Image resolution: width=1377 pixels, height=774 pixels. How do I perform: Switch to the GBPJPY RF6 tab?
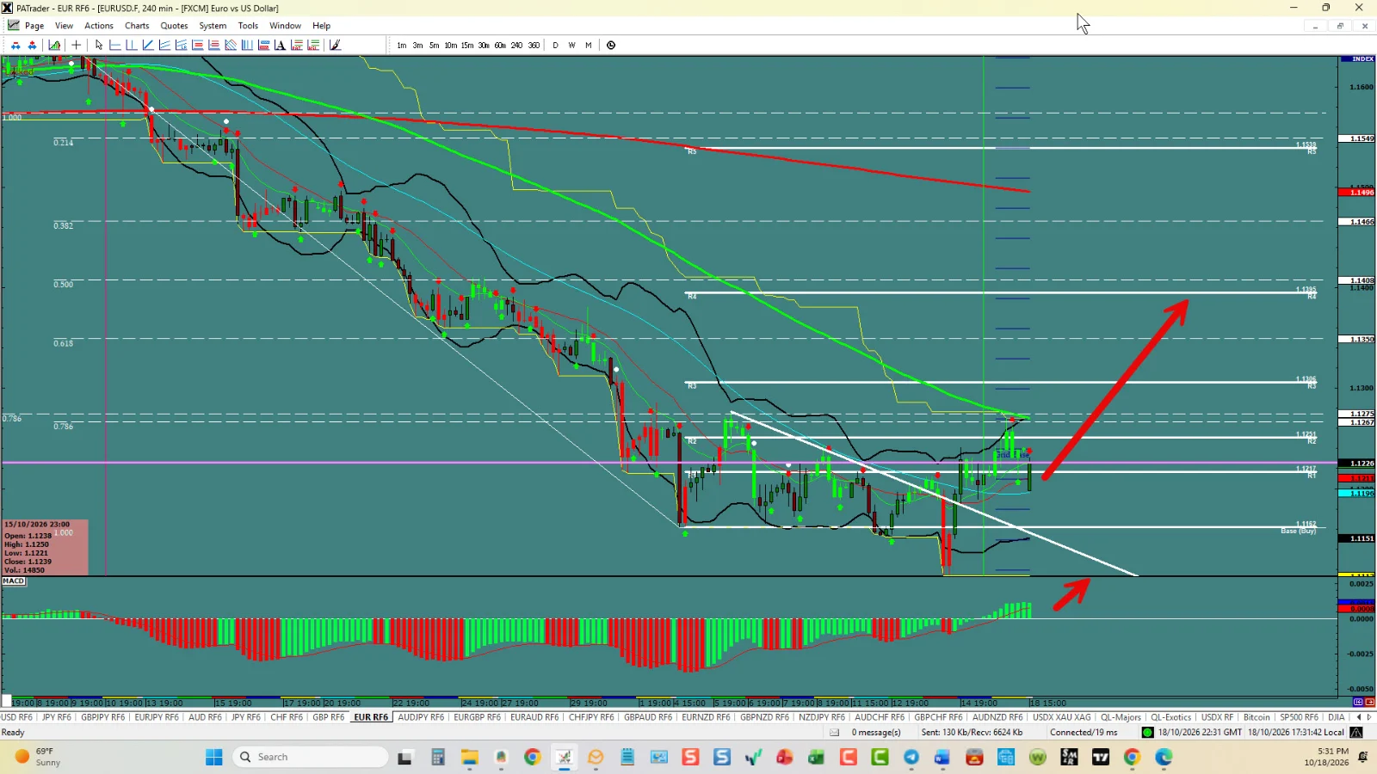[102, 717]
